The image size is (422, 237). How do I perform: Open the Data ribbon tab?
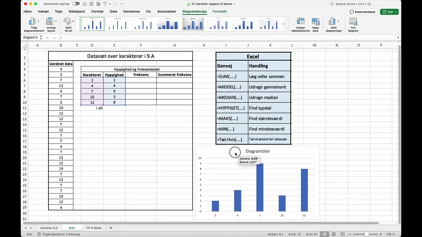(x=113, y=12)
